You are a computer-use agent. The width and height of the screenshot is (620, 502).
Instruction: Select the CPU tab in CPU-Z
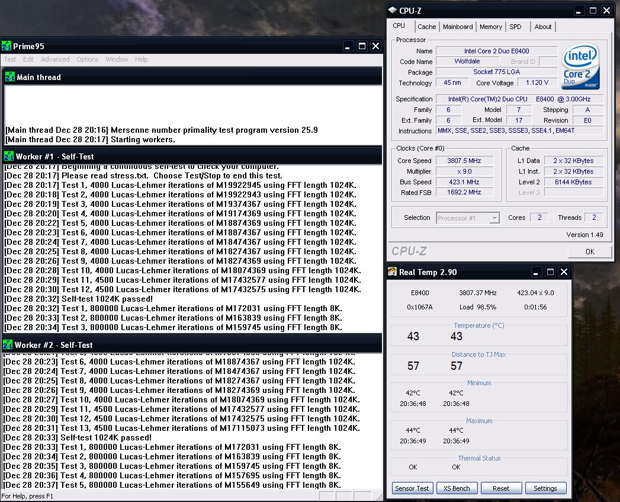[399, 25]
